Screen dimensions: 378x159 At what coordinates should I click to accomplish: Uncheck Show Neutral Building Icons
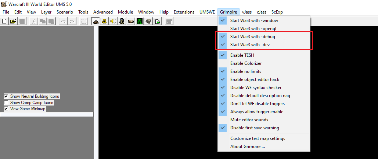click(6, 96)
